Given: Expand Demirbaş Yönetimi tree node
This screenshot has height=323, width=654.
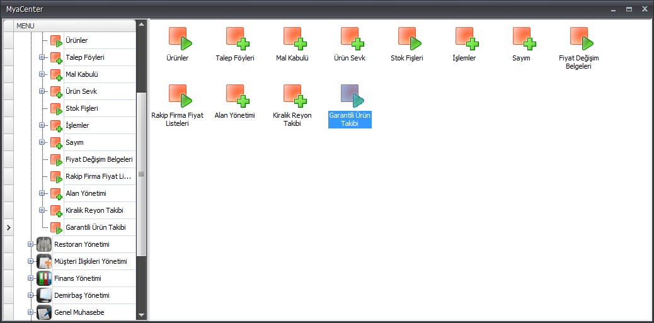Looking at the screenshot, I should coord(30,295).
